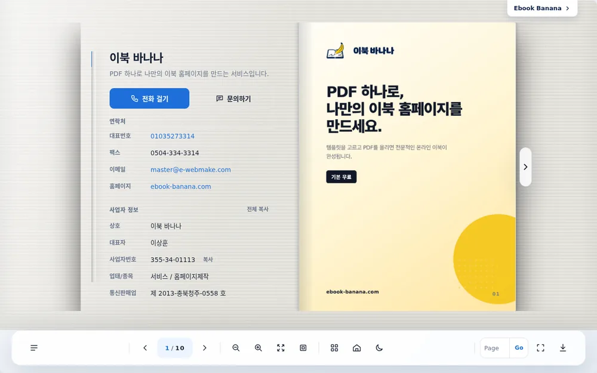Click the 이북 바나나 heading on left page
Screen dimensions: 597x373
136,58
